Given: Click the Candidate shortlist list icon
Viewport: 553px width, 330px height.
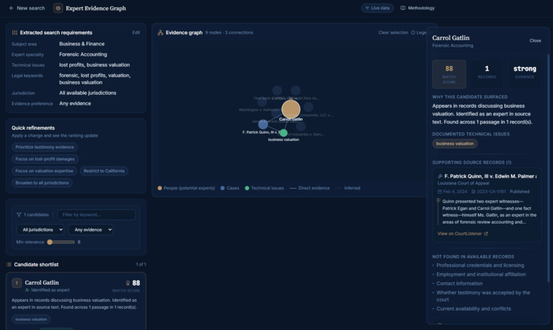Looking at the screenshot, I should click(9, 264).
